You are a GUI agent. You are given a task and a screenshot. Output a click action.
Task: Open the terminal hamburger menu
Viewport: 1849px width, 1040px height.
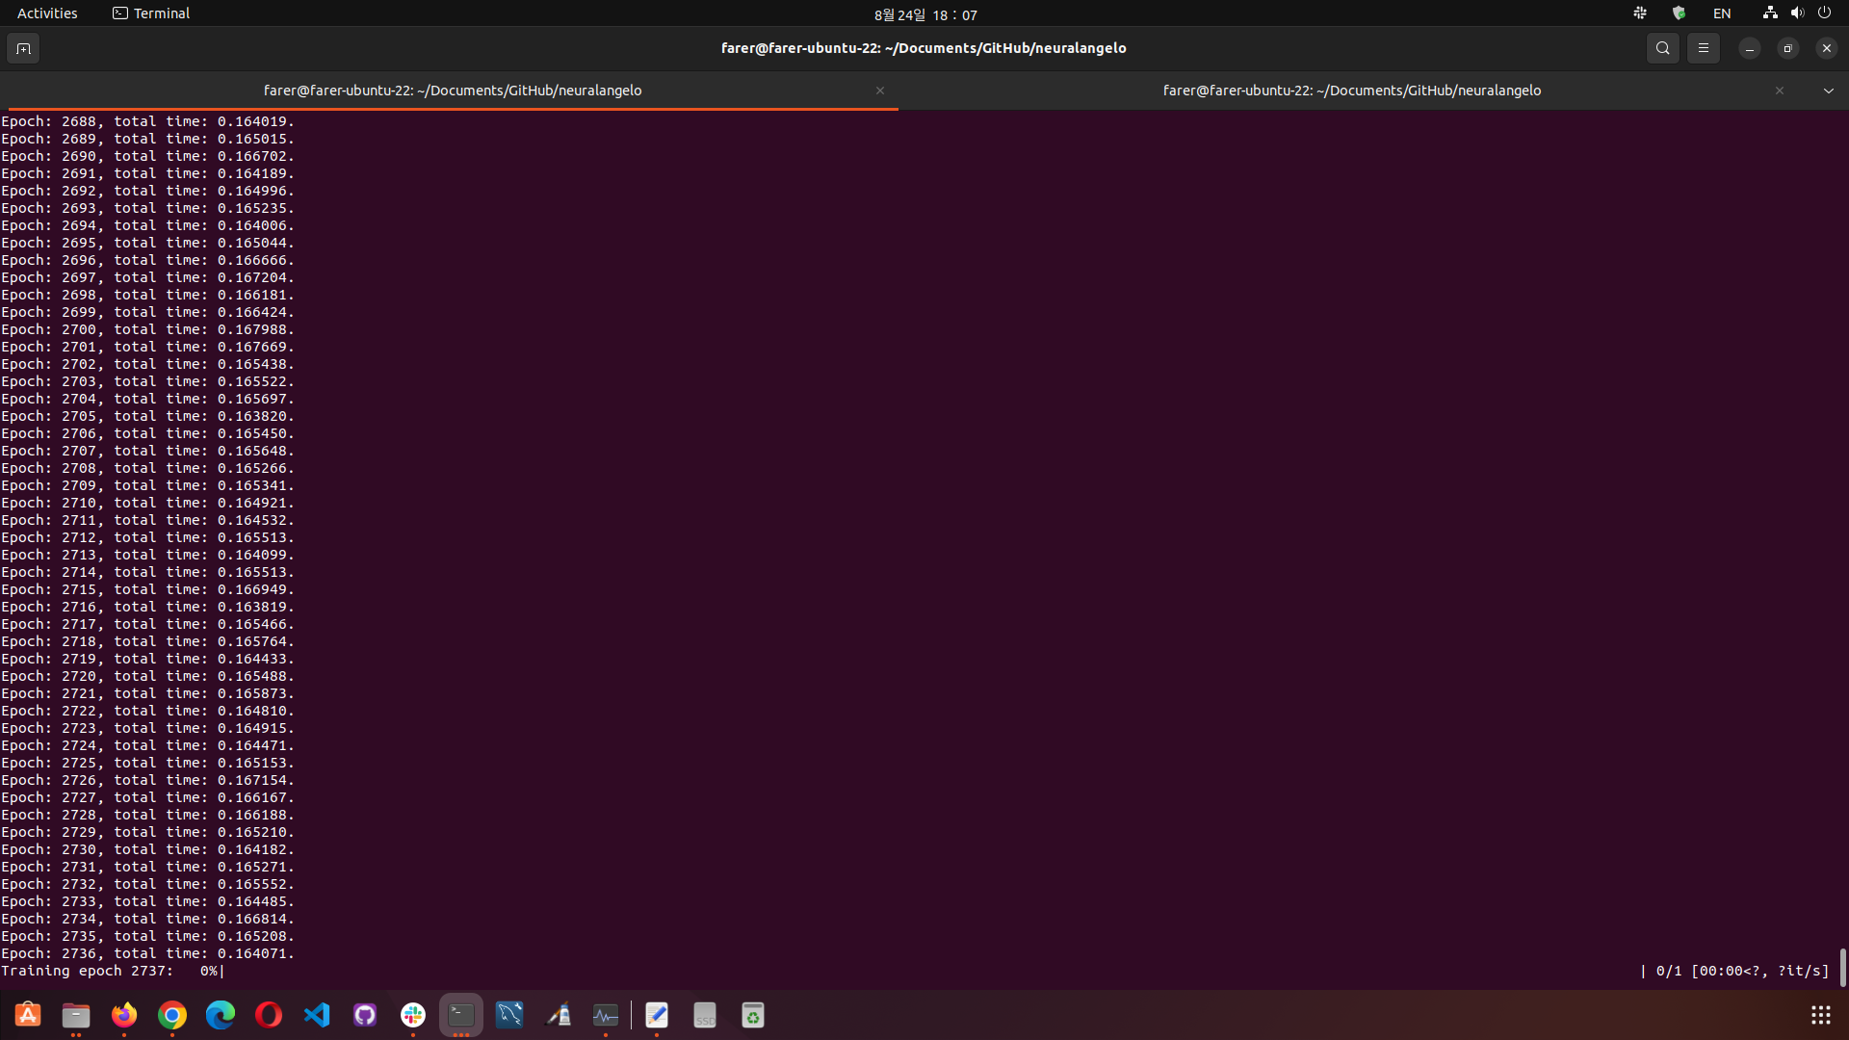[x=1703, y=47]
